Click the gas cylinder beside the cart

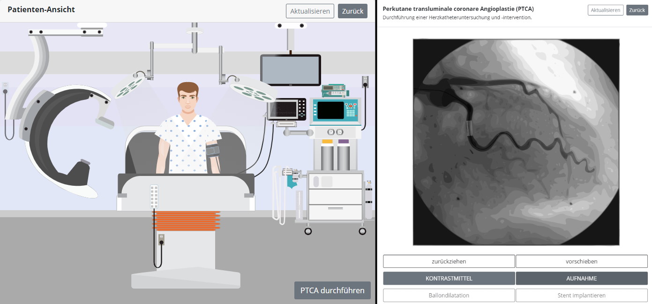tap(368, 200)
